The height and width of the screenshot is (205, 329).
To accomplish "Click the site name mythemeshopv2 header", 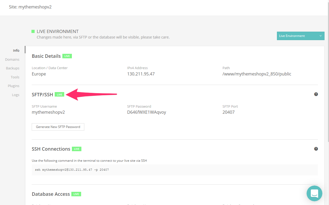I will click(30, 7).
